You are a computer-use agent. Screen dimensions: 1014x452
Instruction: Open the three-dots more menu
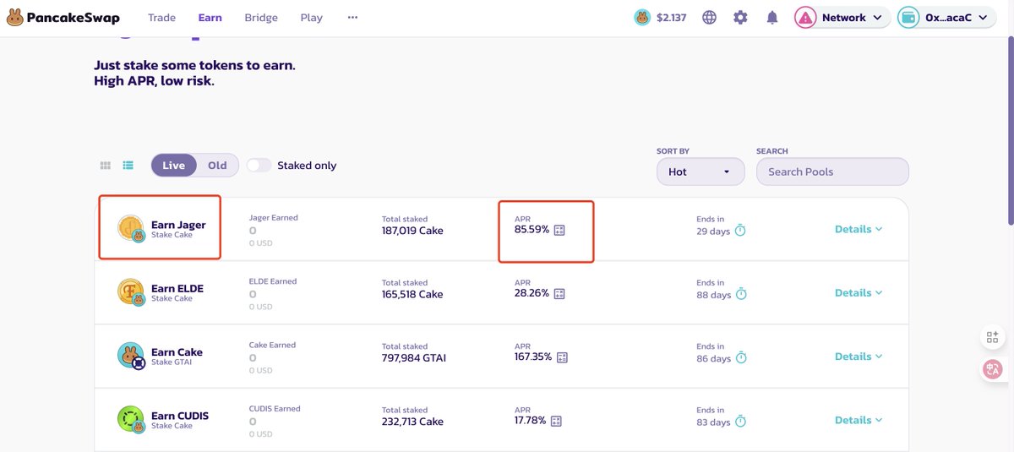[352, 17]
